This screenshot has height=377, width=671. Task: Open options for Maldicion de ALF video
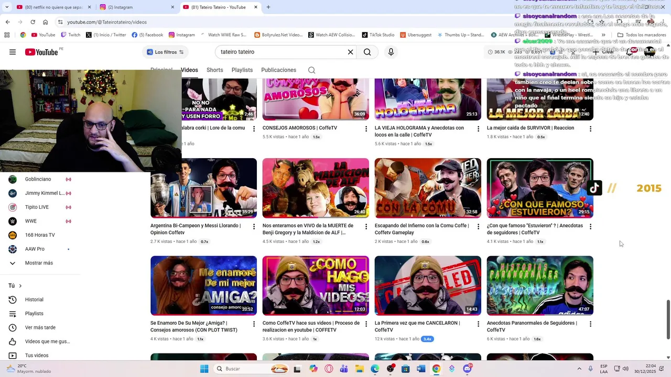coord(366,227)
